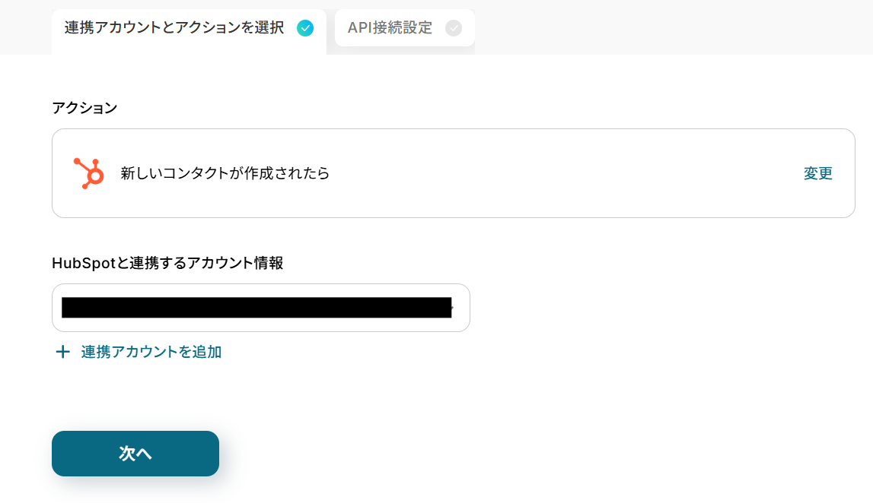
Task: Click the HubSpot sprocket logo icon
Action: [88, 173]
